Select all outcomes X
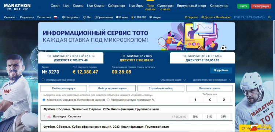 (210, 100)
